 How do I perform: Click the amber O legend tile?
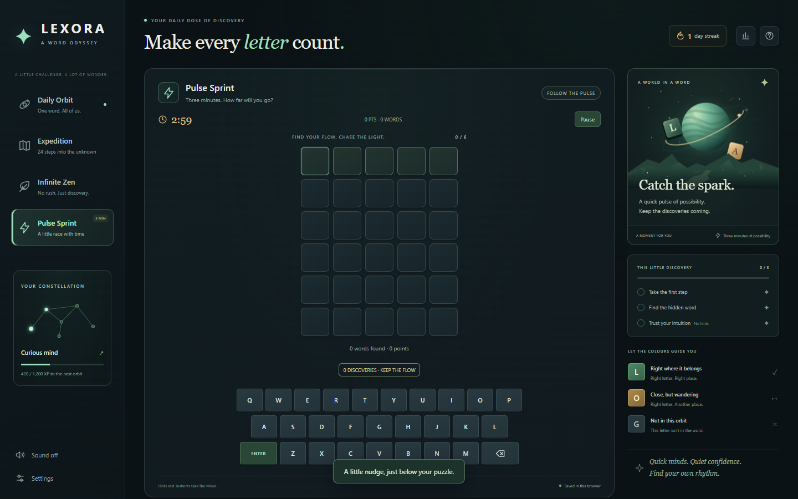point(636,398)
